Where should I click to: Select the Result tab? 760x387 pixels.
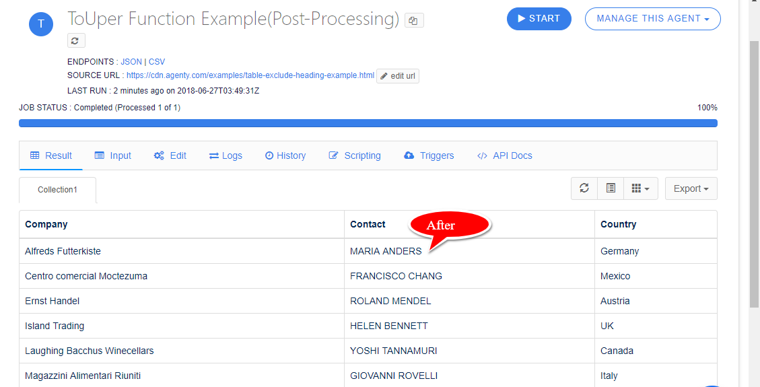click(x=51, y=155)
